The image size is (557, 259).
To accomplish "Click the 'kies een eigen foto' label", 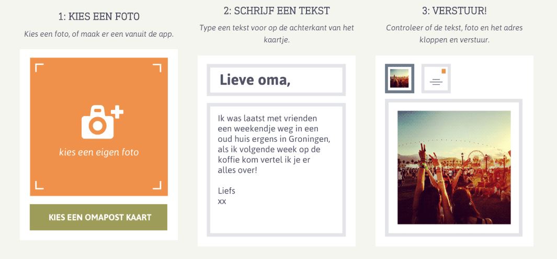I will [99, 152].
